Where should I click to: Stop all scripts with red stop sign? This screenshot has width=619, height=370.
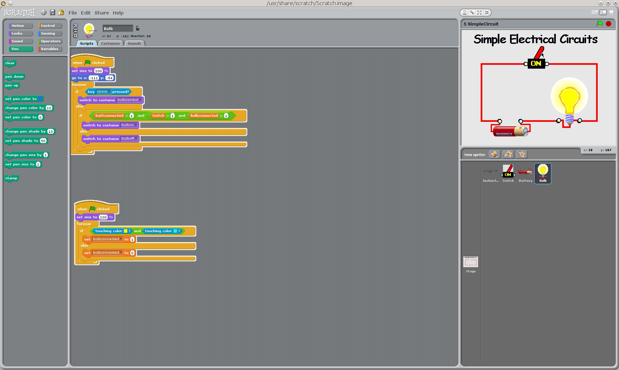tap(608, 24)
